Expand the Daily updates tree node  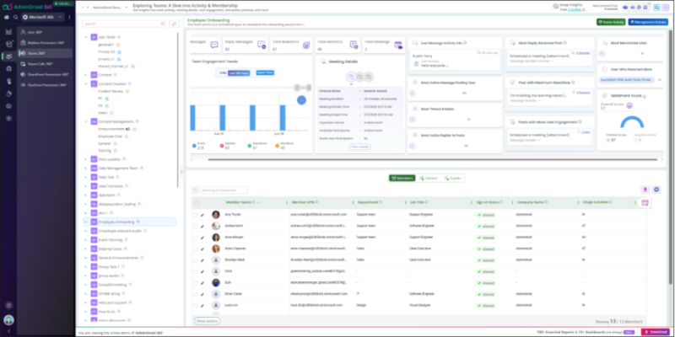pos(86,159)
